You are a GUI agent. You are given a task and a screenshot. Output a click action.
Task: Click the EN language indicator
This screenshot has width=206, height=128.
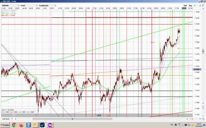click(172, 125)
